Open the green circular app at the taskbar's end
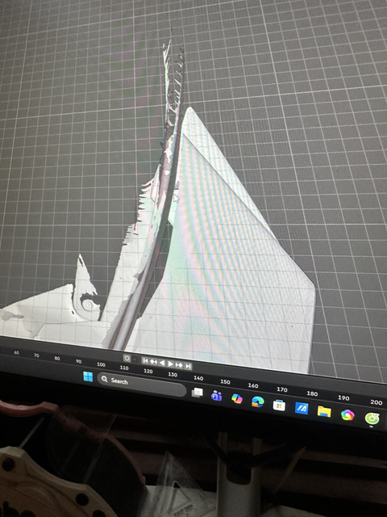 pos(372,418)
